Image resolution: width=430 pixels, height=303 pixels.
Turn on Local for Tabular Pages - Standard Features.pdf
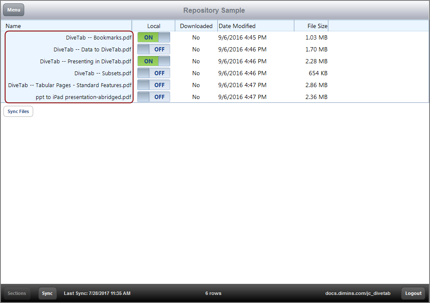pyautogui.click(x=154, y=85)
